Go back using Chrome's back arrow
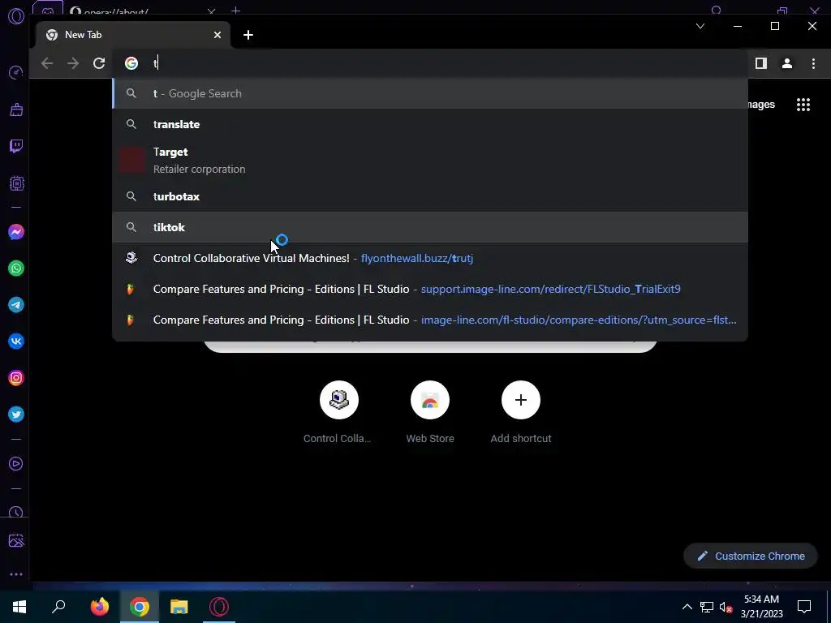This screenshot has width=831, height=623. tap(47, 63)
